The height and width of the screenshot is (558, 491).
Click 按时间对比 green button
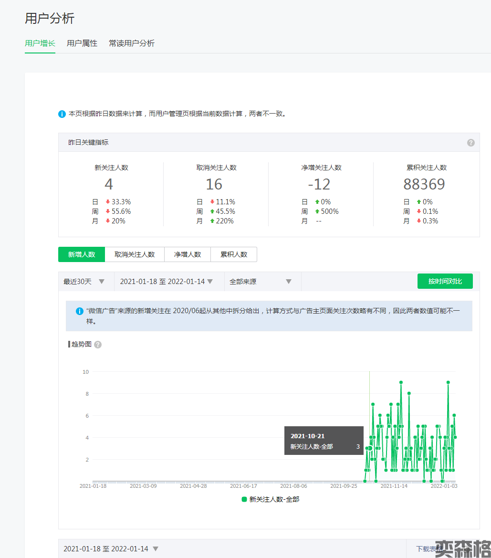445,282
